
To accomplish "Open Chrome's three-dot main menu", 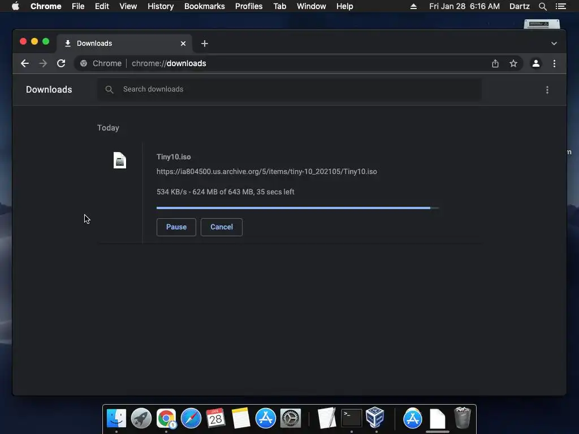I will tap(554, 63).
